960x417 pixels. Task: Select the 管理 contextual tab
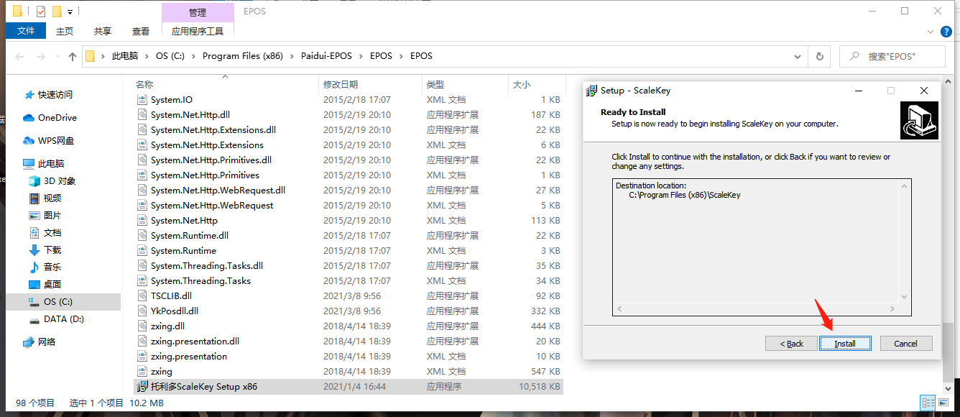[198, 12]
